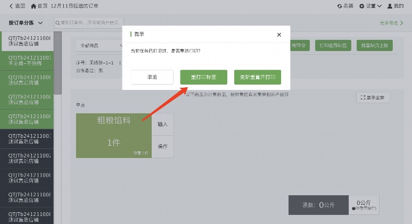Click the 当前任务已打印过 dialog message
The width and height of the screenshot is (412, 224).
(x=166, y=51)
